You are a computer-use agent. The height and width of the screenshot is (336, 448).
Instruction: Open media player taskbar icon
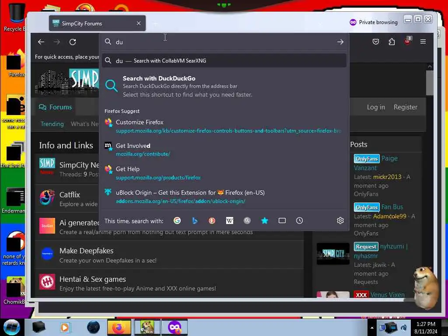tap(65, 327)
